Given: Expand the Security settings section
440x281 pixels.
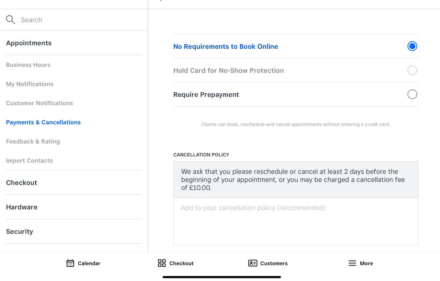Looking at the screenshot, I should click(19, 232).
